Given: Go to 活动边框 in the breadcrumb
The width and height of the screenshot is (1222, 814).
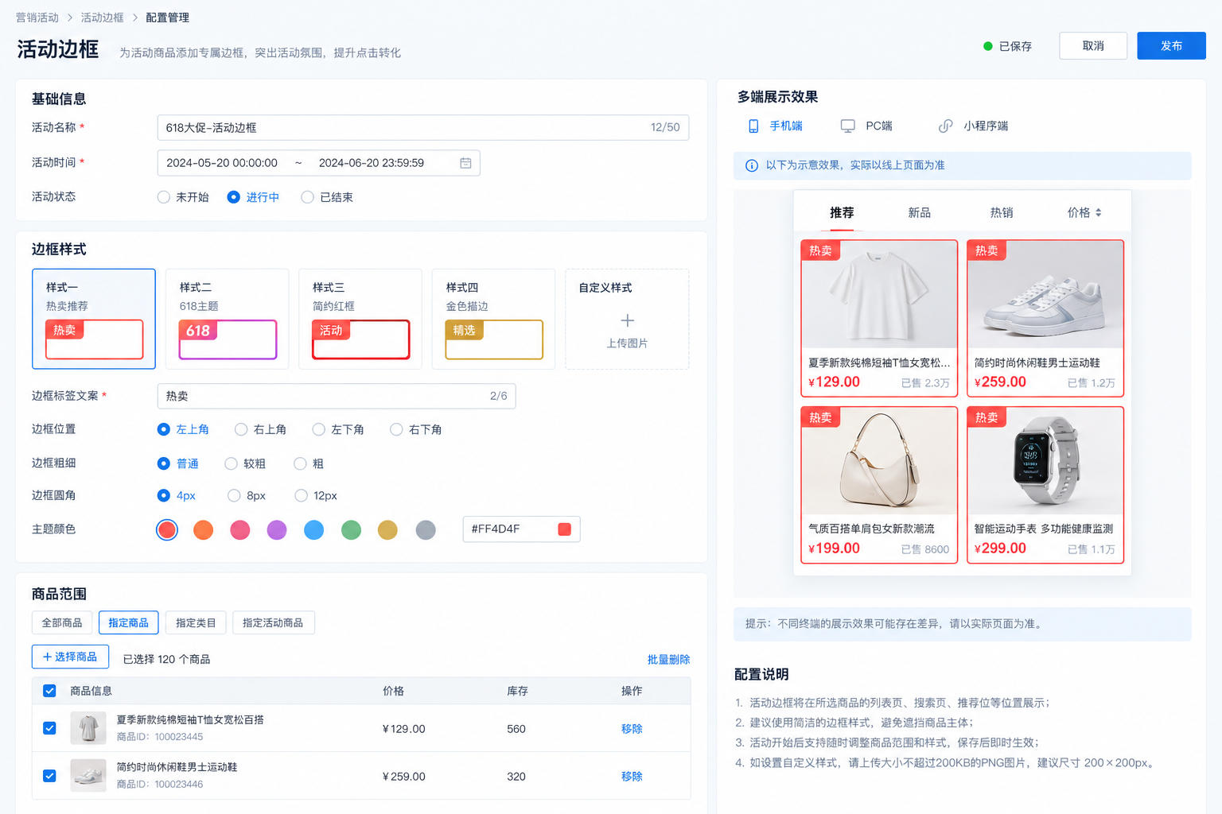Looking at the screenshot, I should pyautogui.click(x=102, y=17).
